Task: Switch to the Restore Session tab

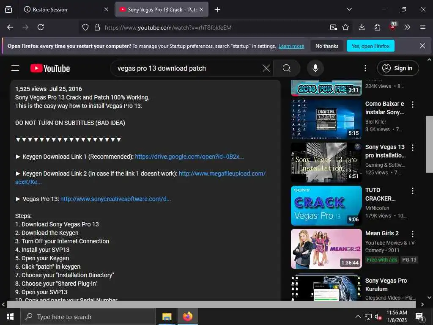Action: 66,10
